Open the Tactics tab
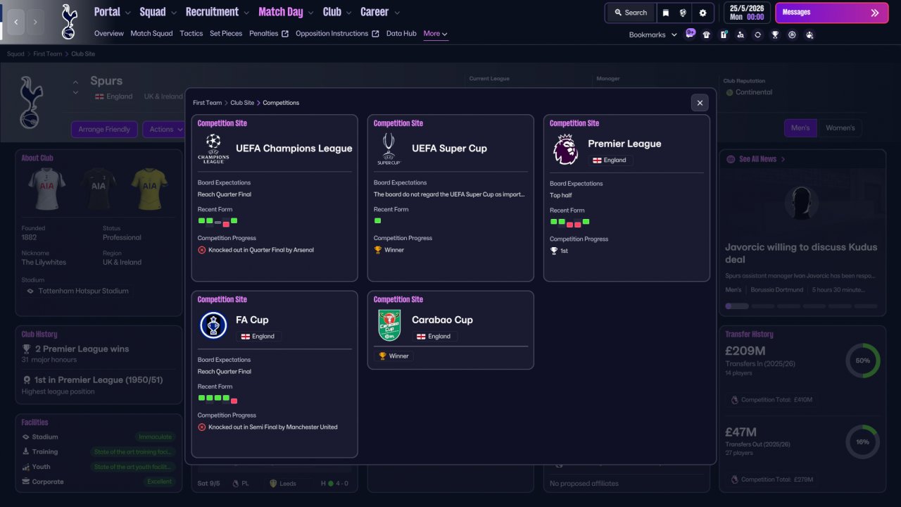This screenshot has width=901, height=507. click(191, 34)
